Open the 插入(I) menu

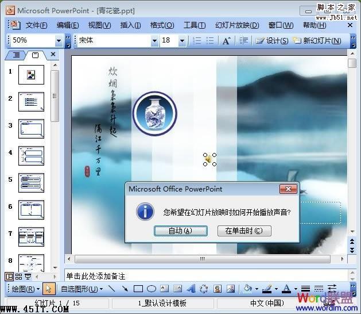tap(130, 25)
